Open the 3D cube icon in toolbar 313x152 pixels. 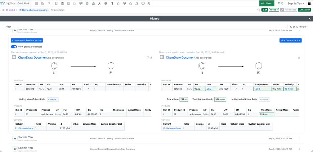coord(143,3)
